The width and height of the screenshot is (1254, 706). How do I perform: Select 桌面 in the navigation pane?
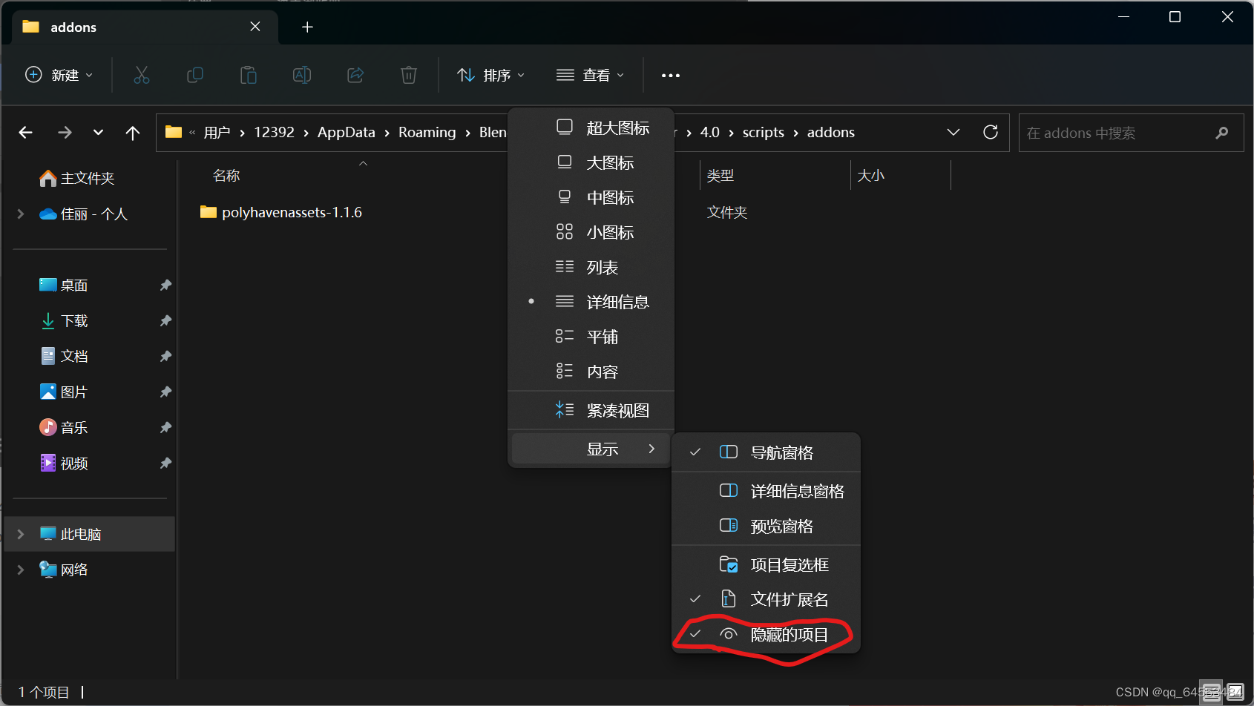point(74,285)
